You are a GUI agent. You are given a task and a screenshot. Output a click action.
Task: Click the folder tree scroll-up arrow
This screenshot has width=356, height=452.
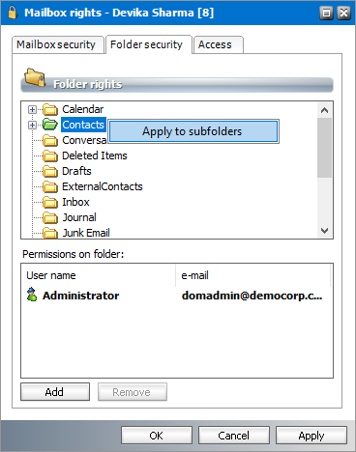324,110
